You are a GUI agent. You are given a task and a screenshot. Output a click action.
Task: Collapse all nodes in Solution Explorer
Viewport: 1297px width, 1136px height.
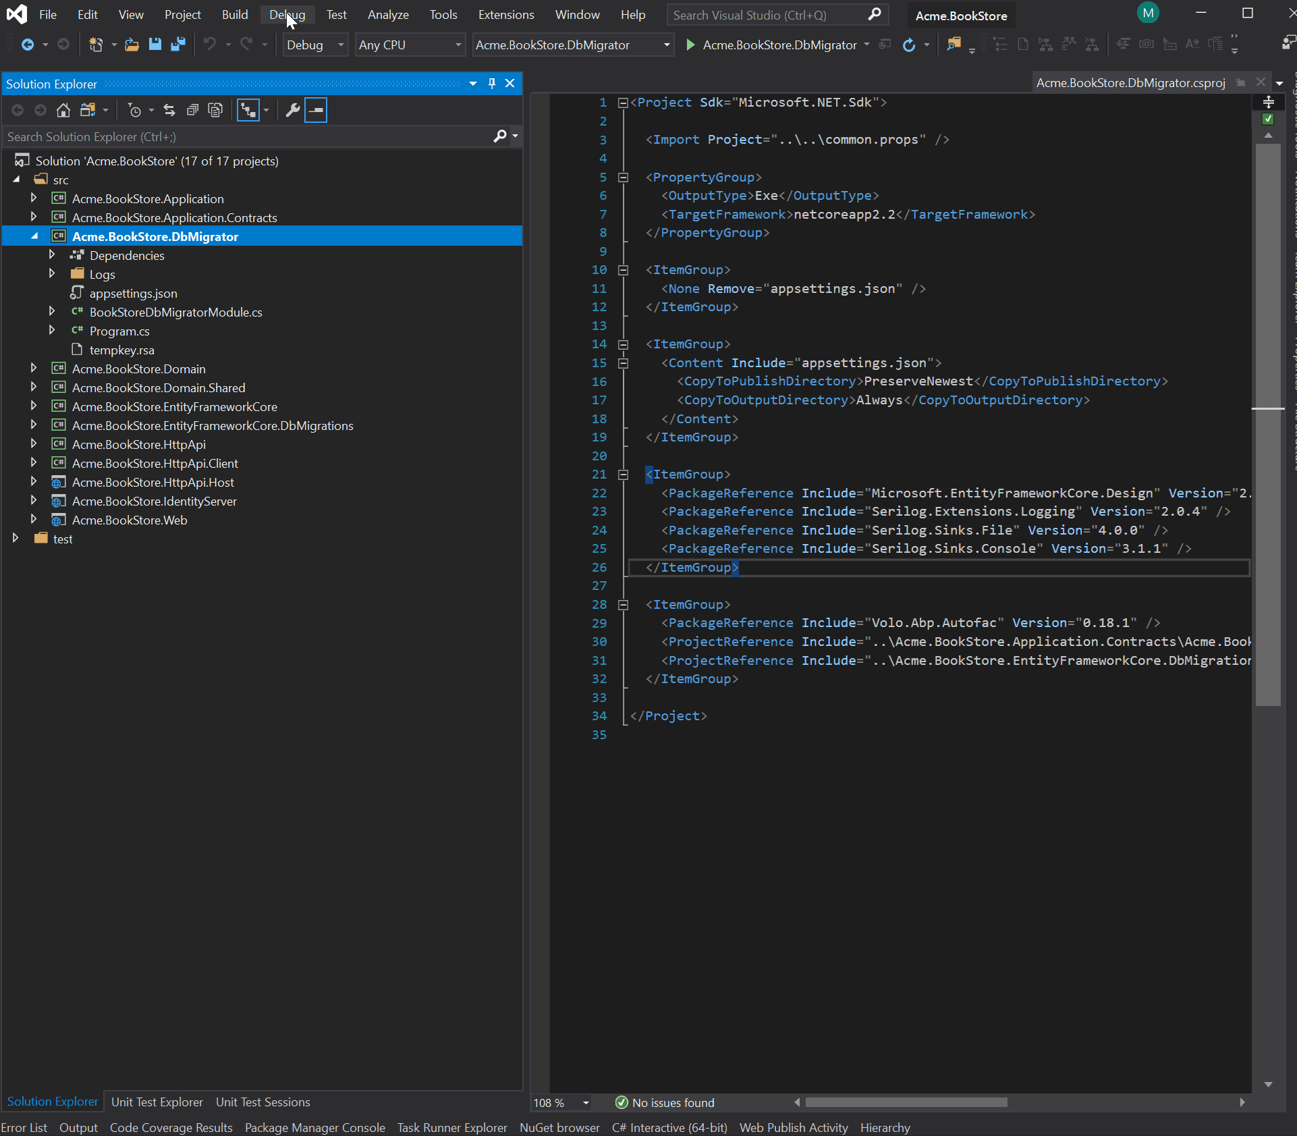point(192,110)
